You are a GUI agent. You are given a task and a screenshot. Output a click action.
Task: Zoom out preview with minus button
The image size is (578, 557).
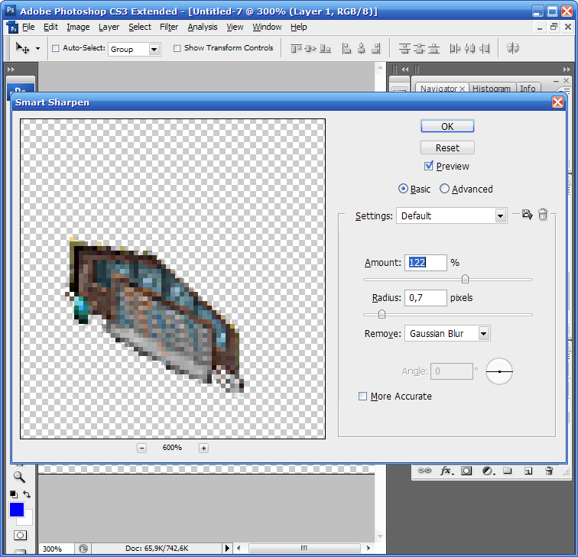tap(141, 448)
